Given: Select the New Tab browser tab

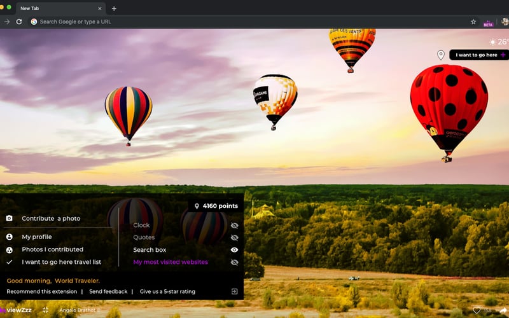Looking at the screenshot, I should pos(60,8).
